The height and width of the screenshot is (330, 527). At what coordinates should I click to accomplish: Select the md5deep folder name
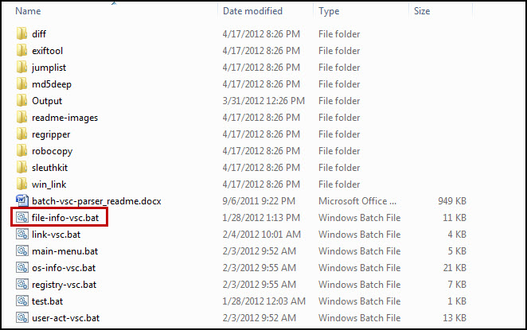50,84
